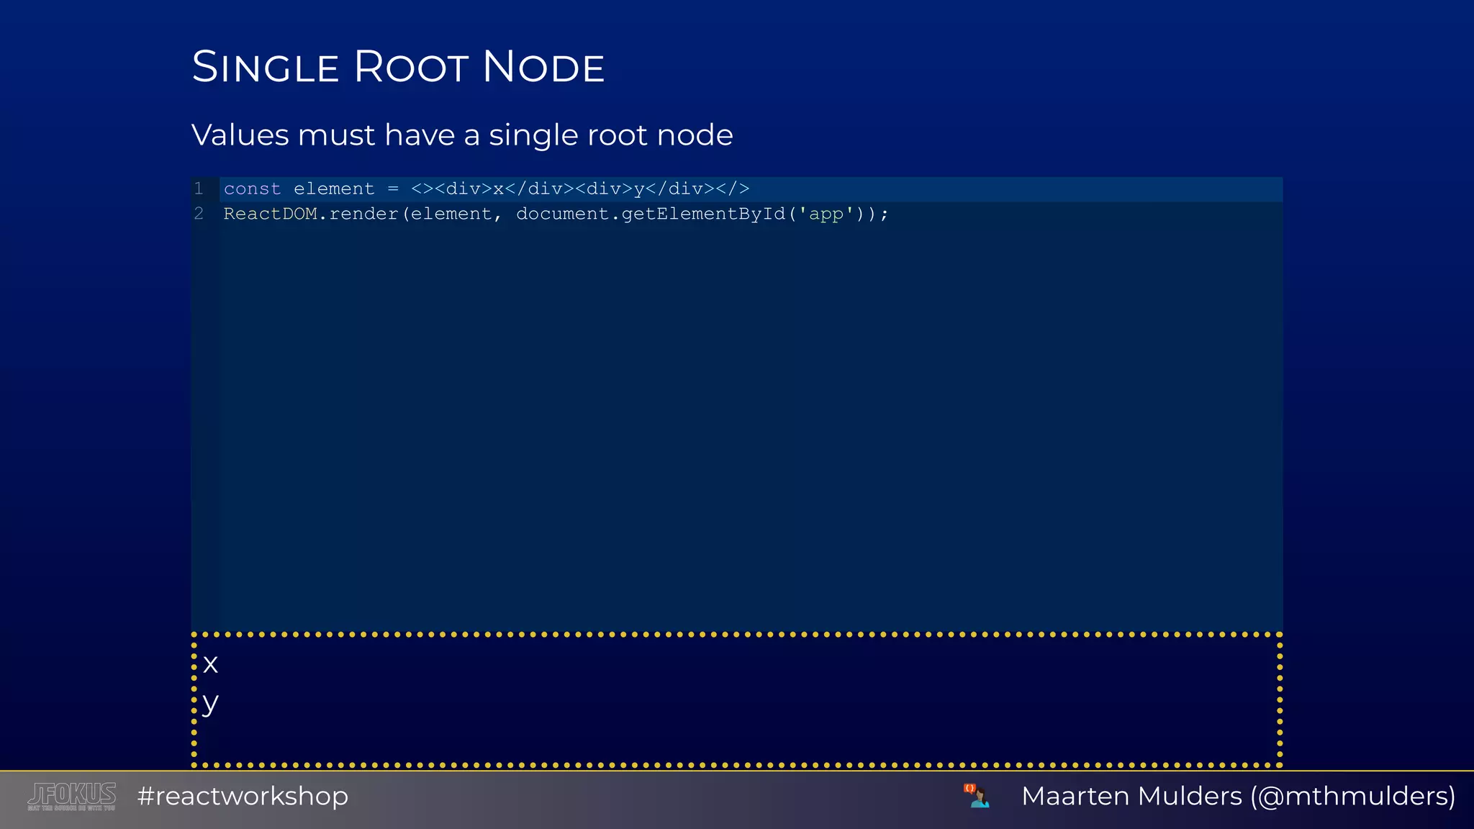Click the 'app' string in code

pyautogui.click(x=826, y=214)
